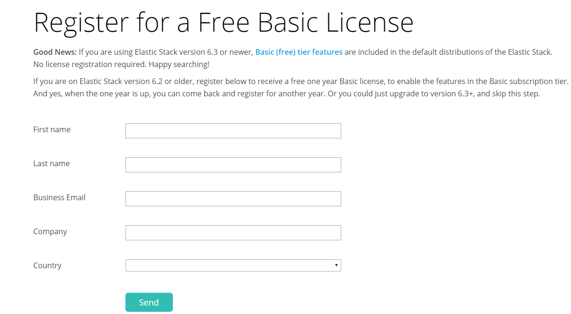Click the teal Send button to submit
Viewport: 571px width, 314px height.
pos(149,302)
